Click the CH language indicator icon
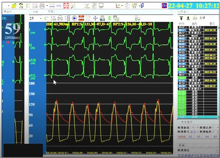The height and width of the screenshot is (158, 220). tap(164, 6)
